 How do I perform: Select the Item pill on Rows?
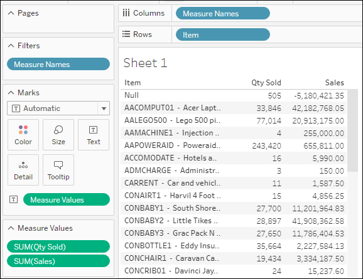(223, 34)
